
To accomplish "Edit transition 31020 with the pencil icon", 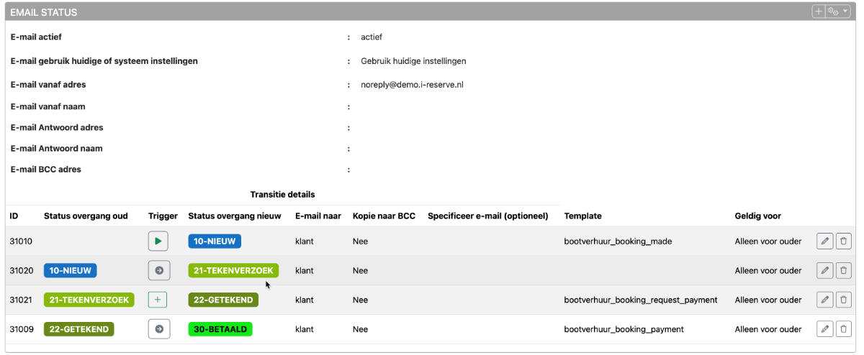I will (825, 271).
